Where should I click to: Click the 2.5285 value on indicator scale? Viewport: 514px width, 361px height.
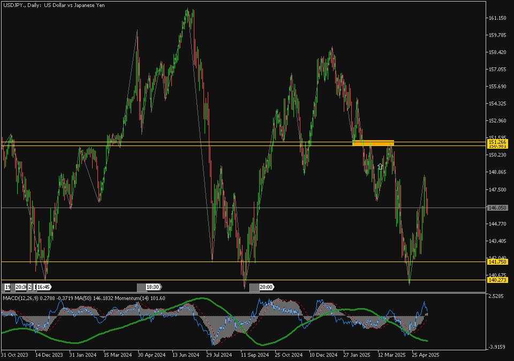[x=496, y=296]
